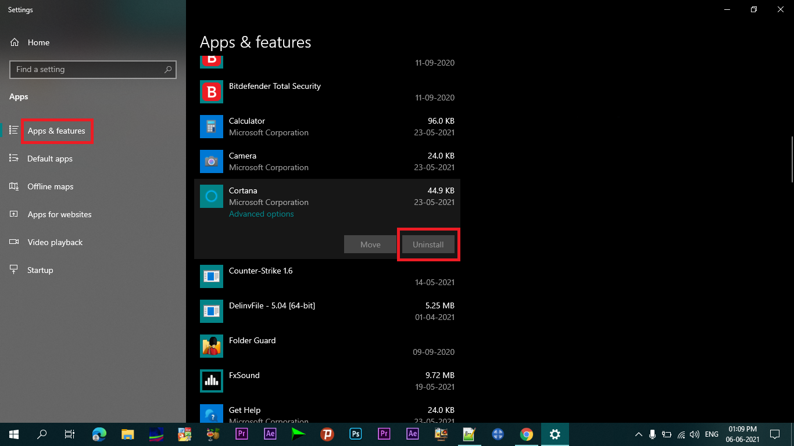Click the 09-09-2020 install date

pos(434,352)
